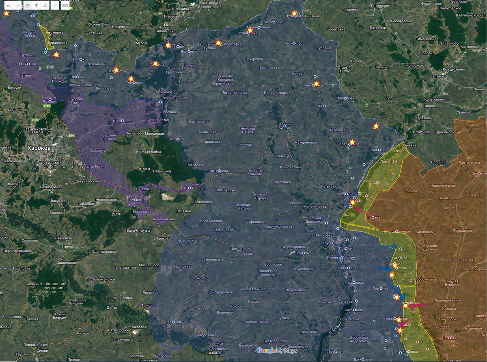The image size is (487, 362).
Task: Click the explosion marker at Ольховатка
Action: point(317,84)
